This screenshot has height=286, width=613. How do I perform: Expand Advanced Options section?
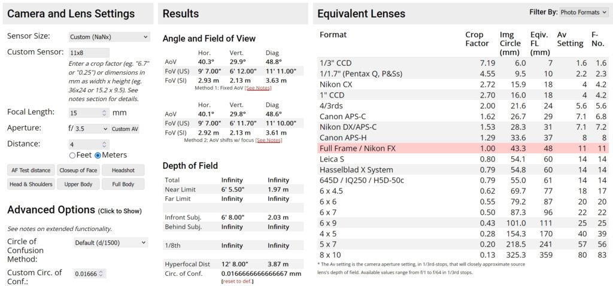(x=74, y=210)
